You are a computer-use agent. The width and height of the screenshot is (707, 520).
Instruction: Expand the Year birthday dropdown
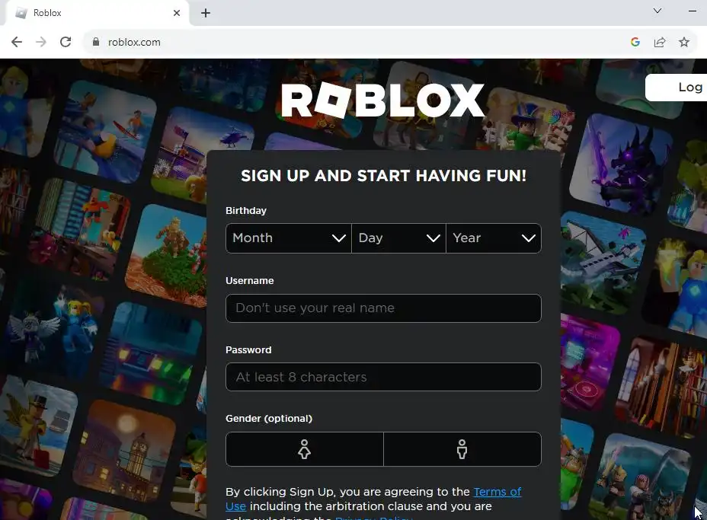pyautogui.click(x=494, y=238)
